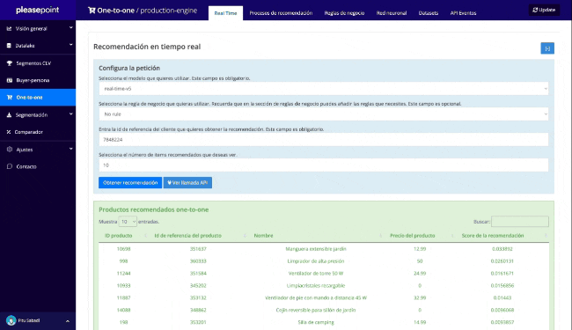Click the number of recommended items field
The height and width of the screenshot is (330, 572).
tap(324, 165)
